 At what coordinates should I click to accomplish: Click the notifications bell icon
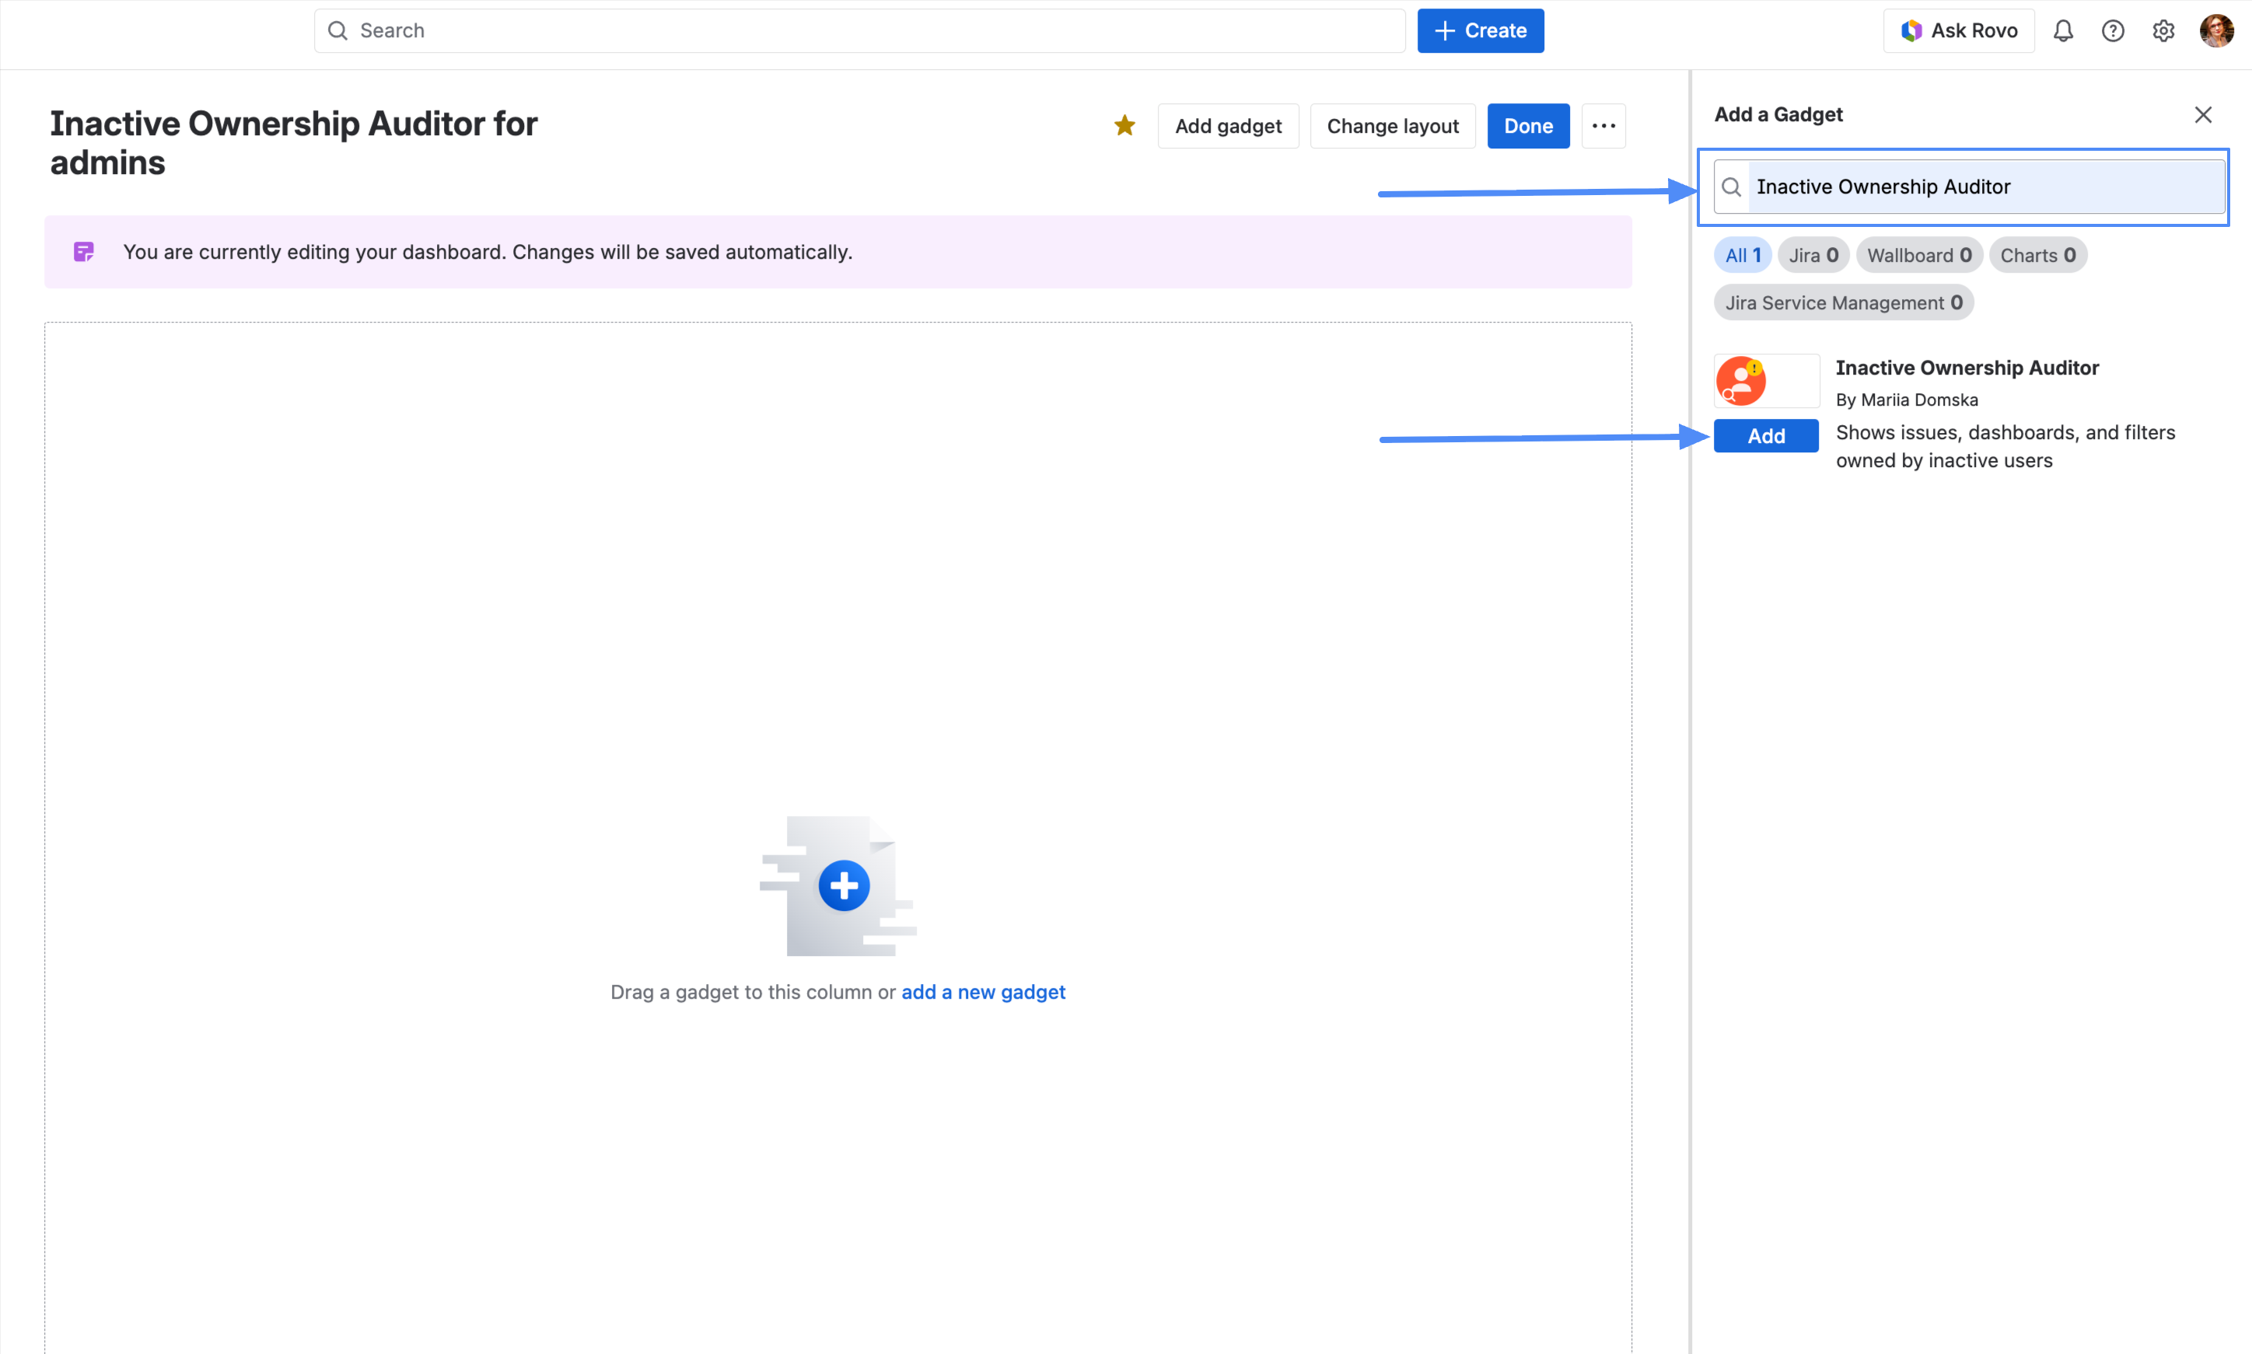click(x=2062, y=31)
